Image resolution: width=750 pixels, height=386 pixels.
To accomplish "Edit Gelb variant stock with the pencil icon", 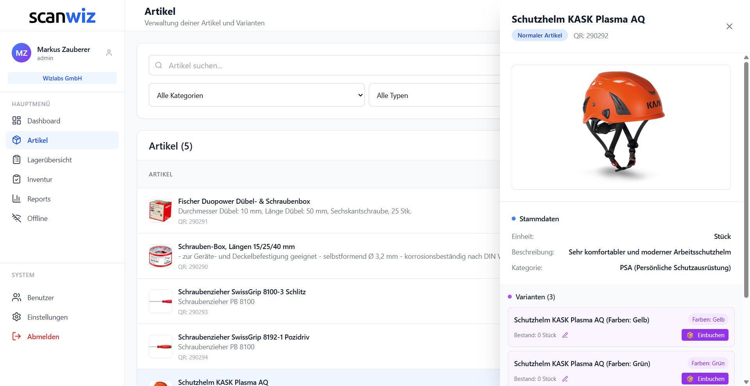I will pos(565,335).
